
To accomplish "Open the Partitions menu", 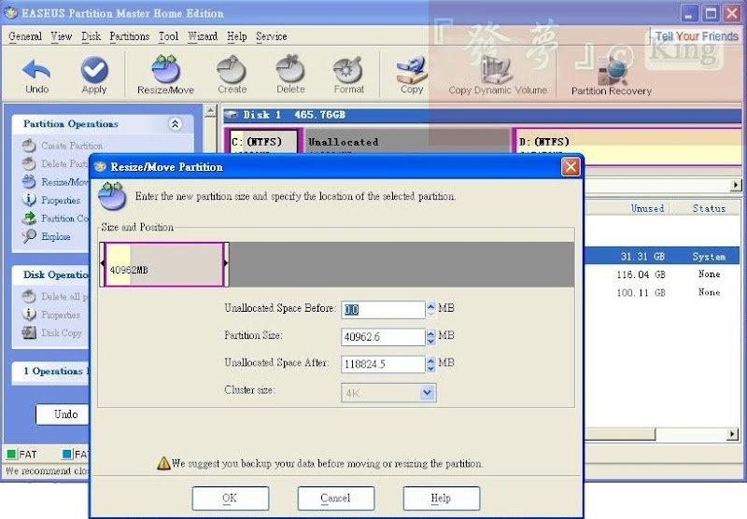I will point(130,36).
